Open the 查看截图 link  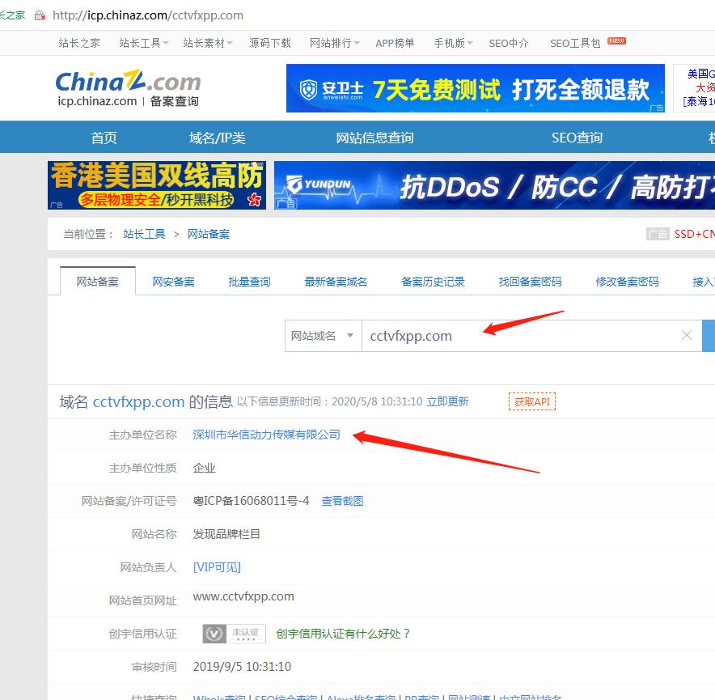pyautogui.click(x=342, y=501)
